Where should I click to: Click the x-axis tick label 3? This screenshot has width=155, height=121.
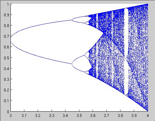11,116
